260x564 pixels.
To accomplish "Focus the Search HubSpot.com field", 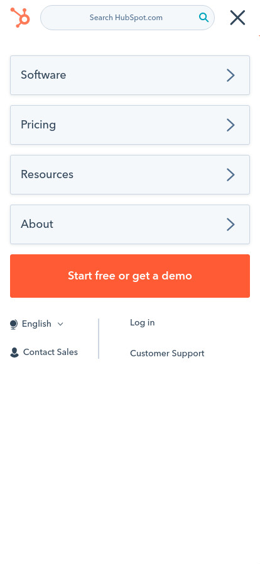I will pyautogui.click(x=127, y=18).
